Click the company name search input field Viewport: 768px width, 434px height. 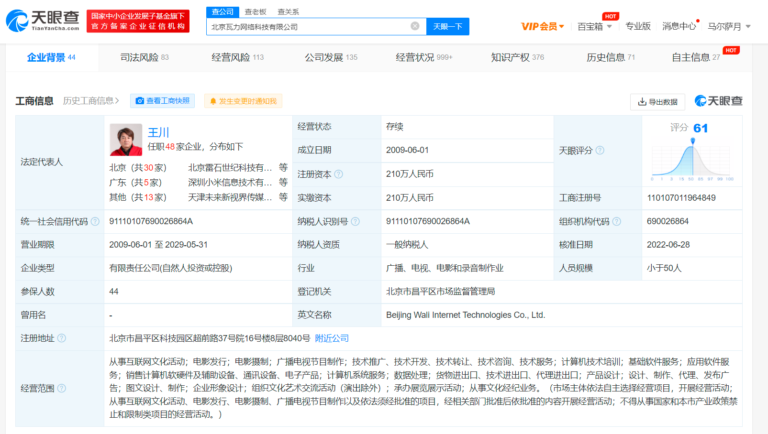[311, 26]
